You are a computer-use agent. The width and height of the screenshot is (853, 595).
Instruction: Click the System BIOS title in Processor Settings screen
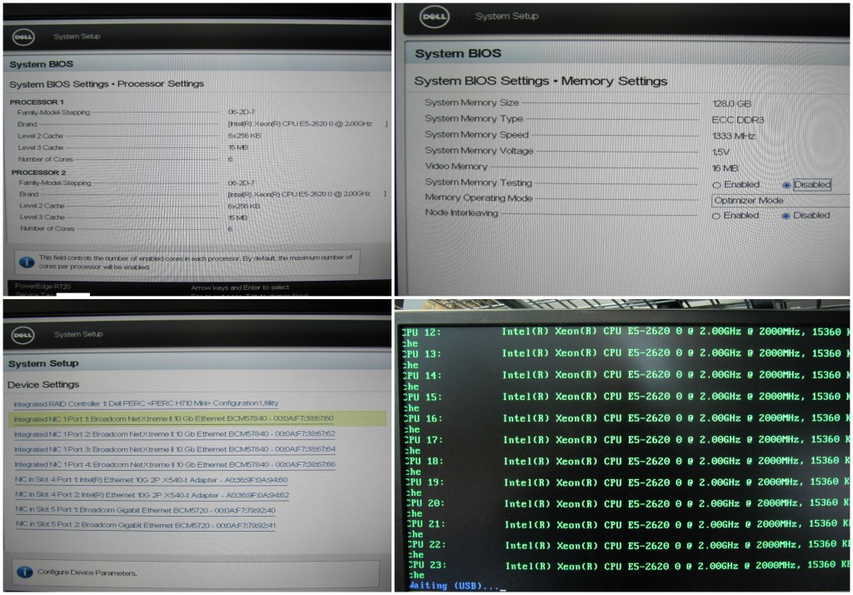pyautogui.click(x=41, y=64)
